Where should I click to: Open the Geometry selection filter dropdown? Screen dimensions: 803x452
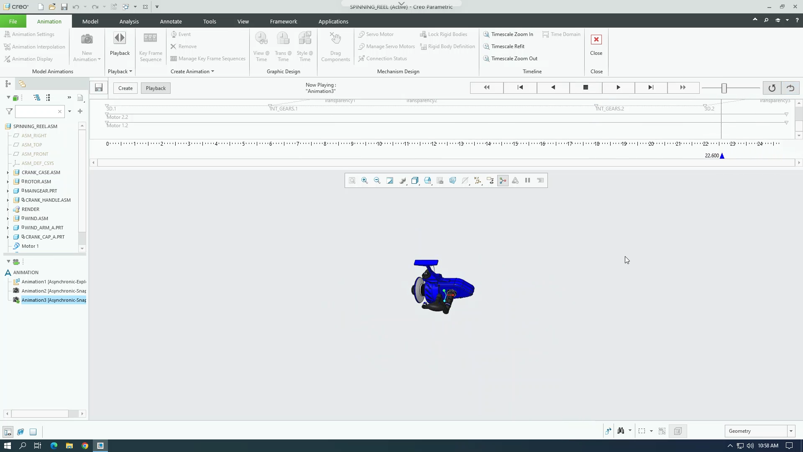pyautogui.click(x=790, y=431)
